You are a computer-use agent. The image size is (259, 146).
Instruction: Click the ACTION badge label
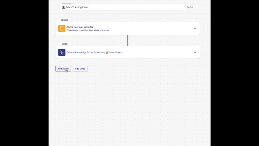coord(64,44)
